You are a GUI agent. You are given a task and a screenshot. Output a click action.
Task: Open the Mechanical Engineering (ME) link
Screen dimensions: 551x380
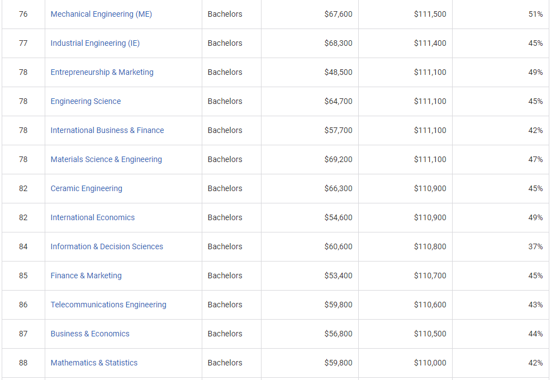coord(101,14)
